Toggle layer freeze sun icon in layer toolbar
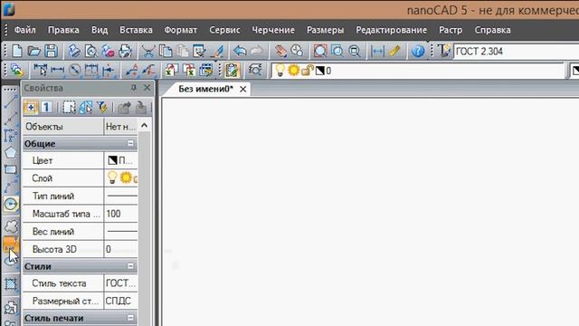The height and width of the screenshot is (326, 579). click(294, 70)
